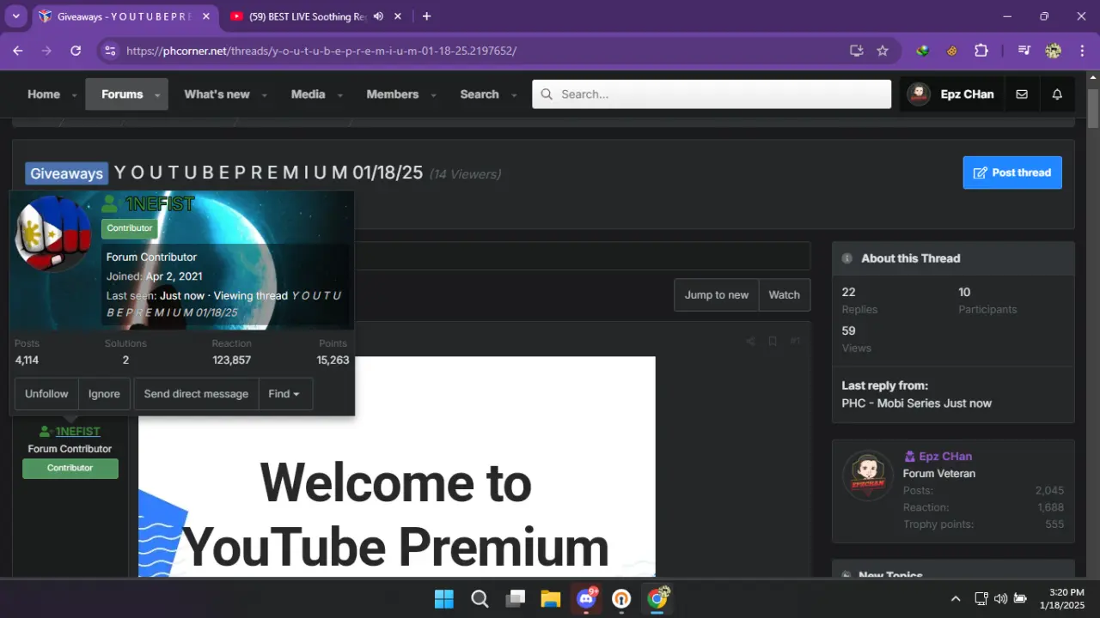Click the 1NEFIST avatar in popup card

(52, 233)
